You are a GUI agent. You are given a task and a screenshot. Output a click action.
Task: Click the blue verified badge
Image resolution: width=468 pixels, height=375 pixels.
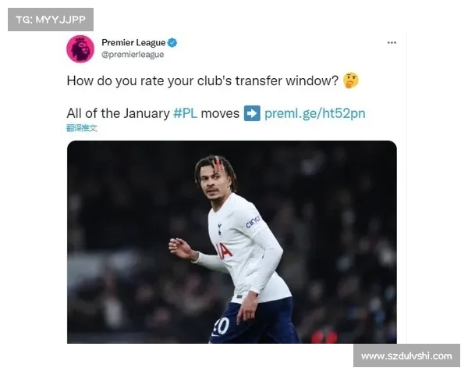172,42
